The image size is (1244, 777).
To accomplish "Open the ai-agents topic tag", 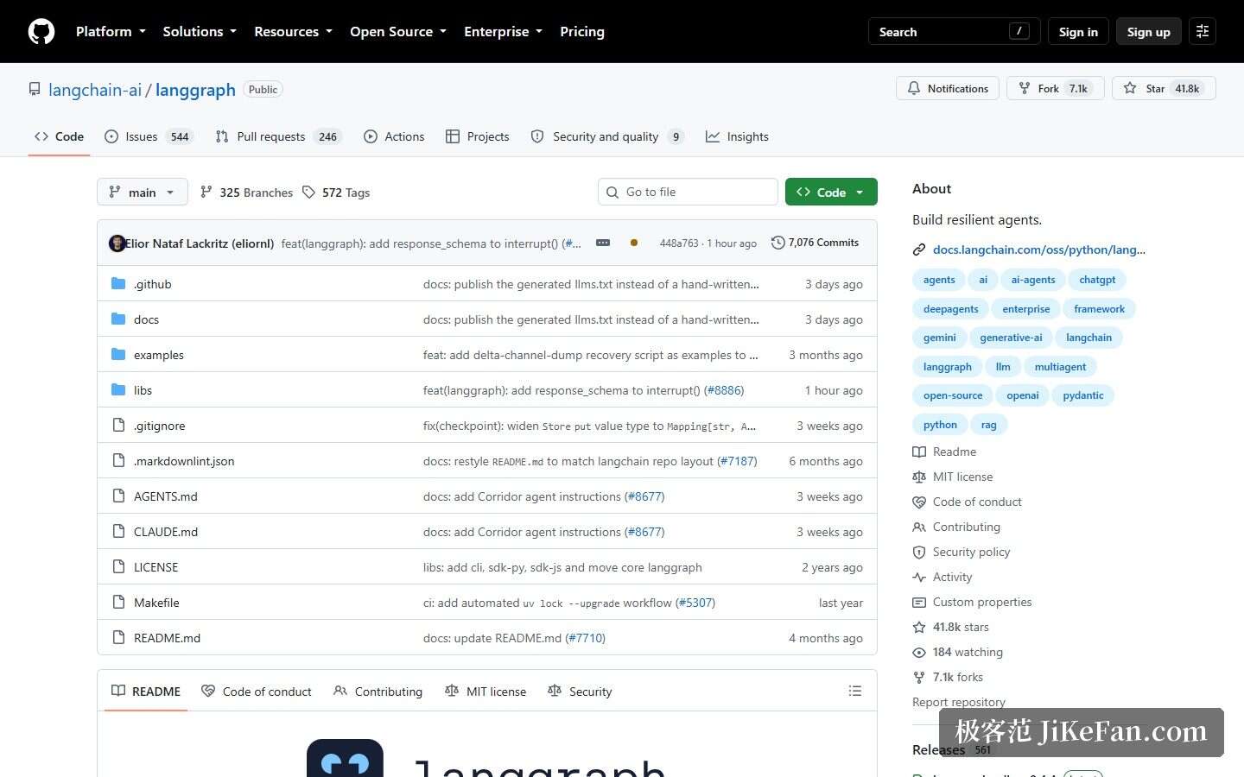I will pyautogui.click(x=1033, y=280).
